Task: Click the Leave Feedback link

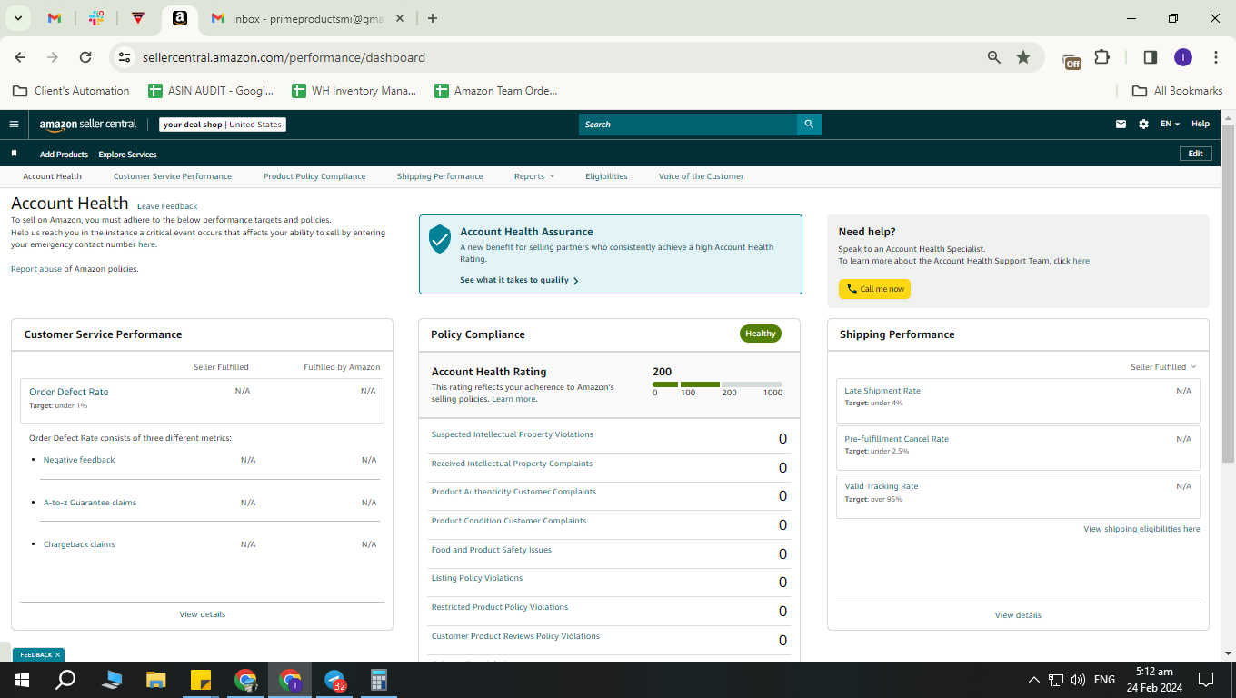Action: tap(167, 206)
